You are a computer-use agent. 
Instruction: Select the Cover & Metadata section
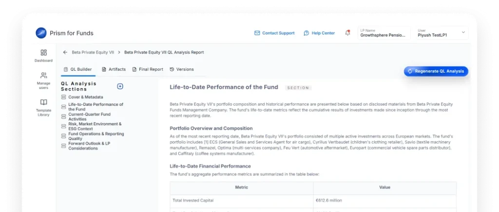coord(85,97)
